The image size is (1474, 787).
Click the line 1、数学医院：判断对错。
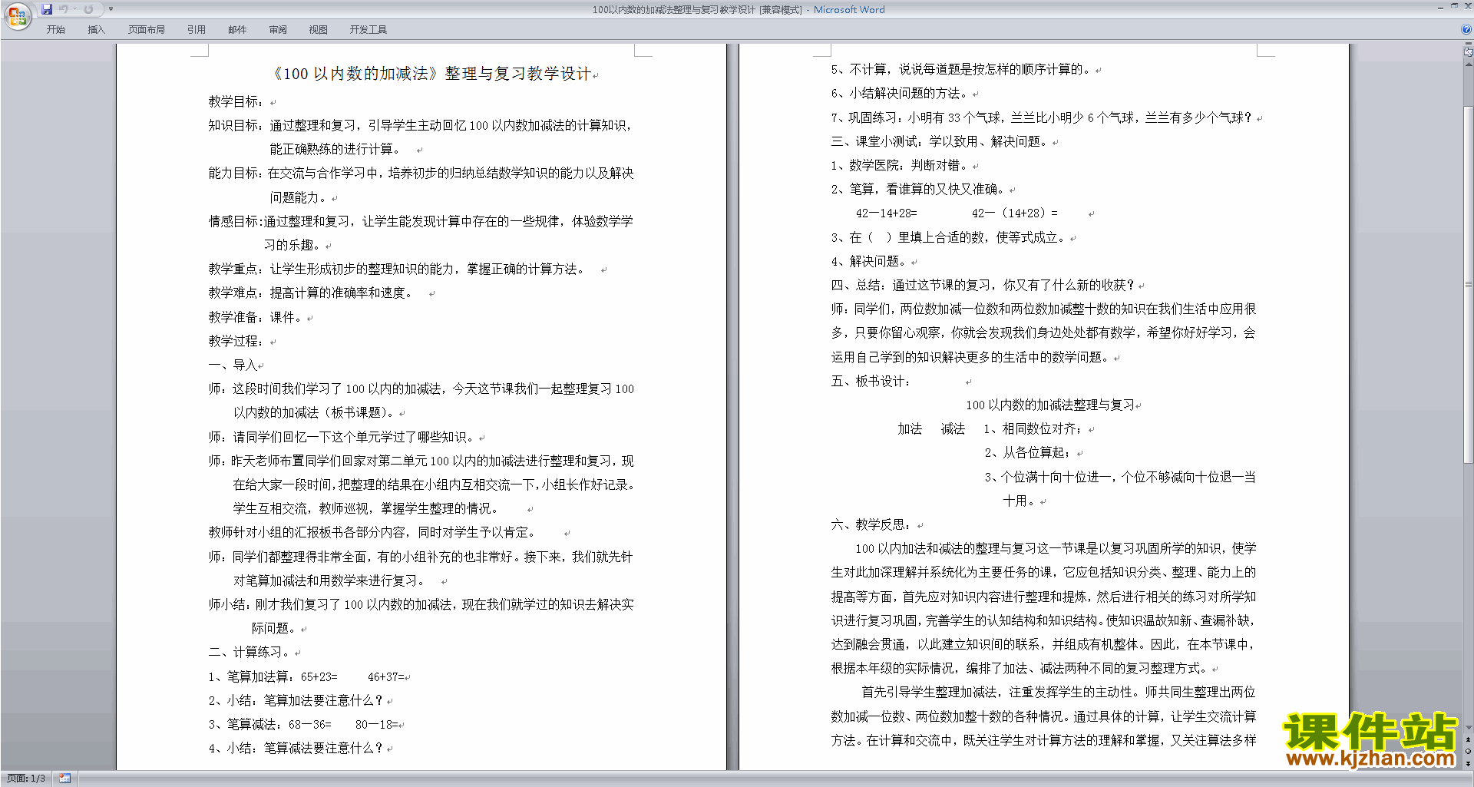coord(901,165)
